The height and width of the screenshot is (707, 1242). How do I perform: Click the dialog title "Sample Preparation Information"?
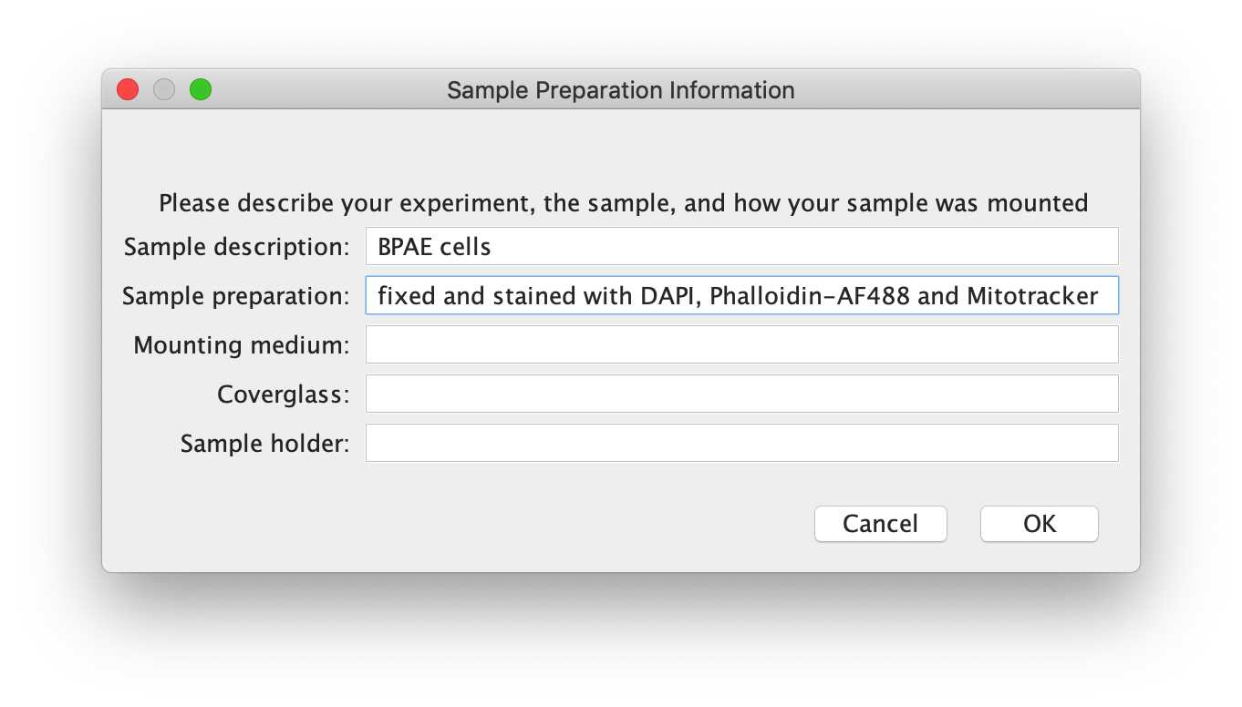(621, 90)
